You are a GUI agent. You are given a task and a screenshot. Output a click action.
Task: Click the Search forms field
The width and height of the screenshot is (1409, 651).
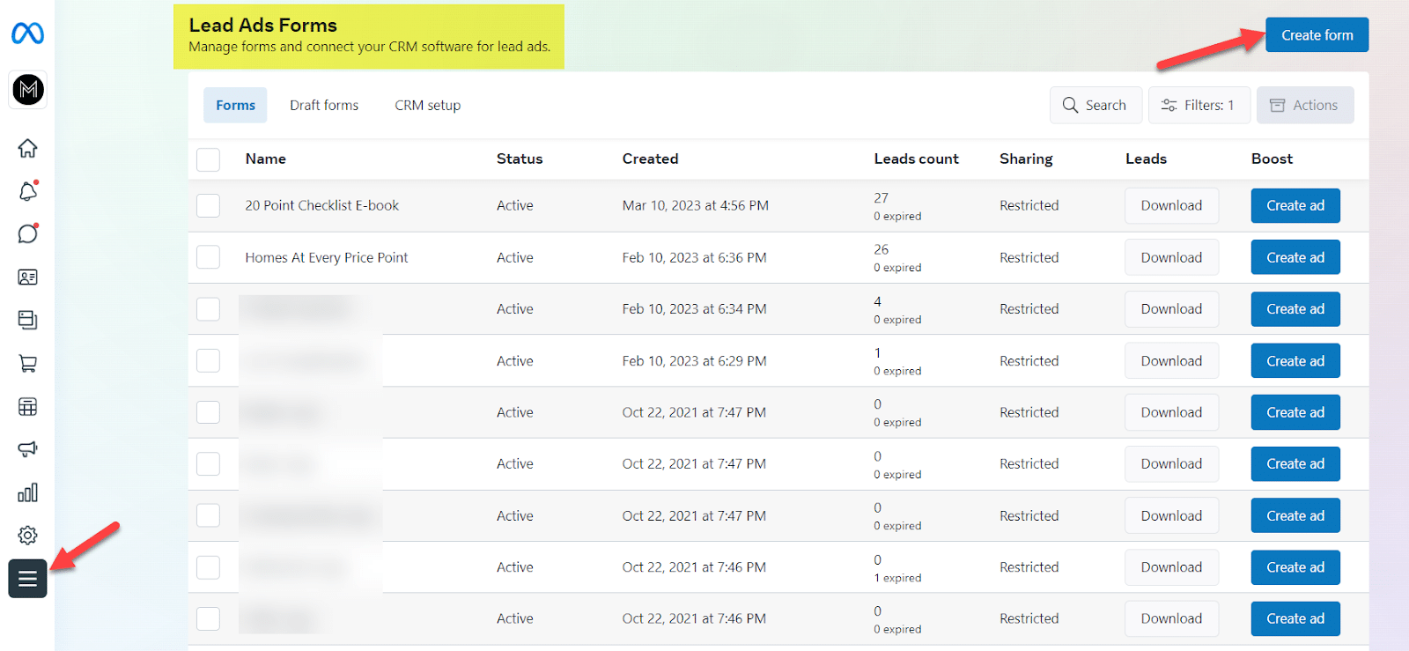(1095, 106)
